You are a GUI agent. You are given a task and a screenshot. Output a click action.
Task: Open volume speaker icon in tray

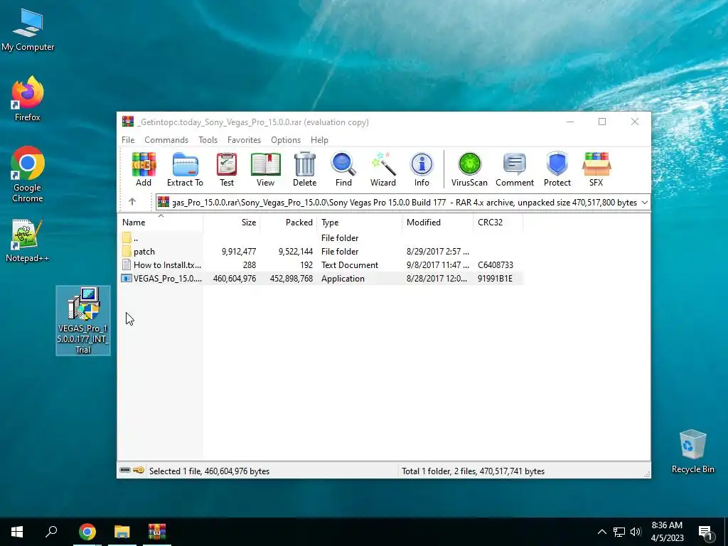636,532
